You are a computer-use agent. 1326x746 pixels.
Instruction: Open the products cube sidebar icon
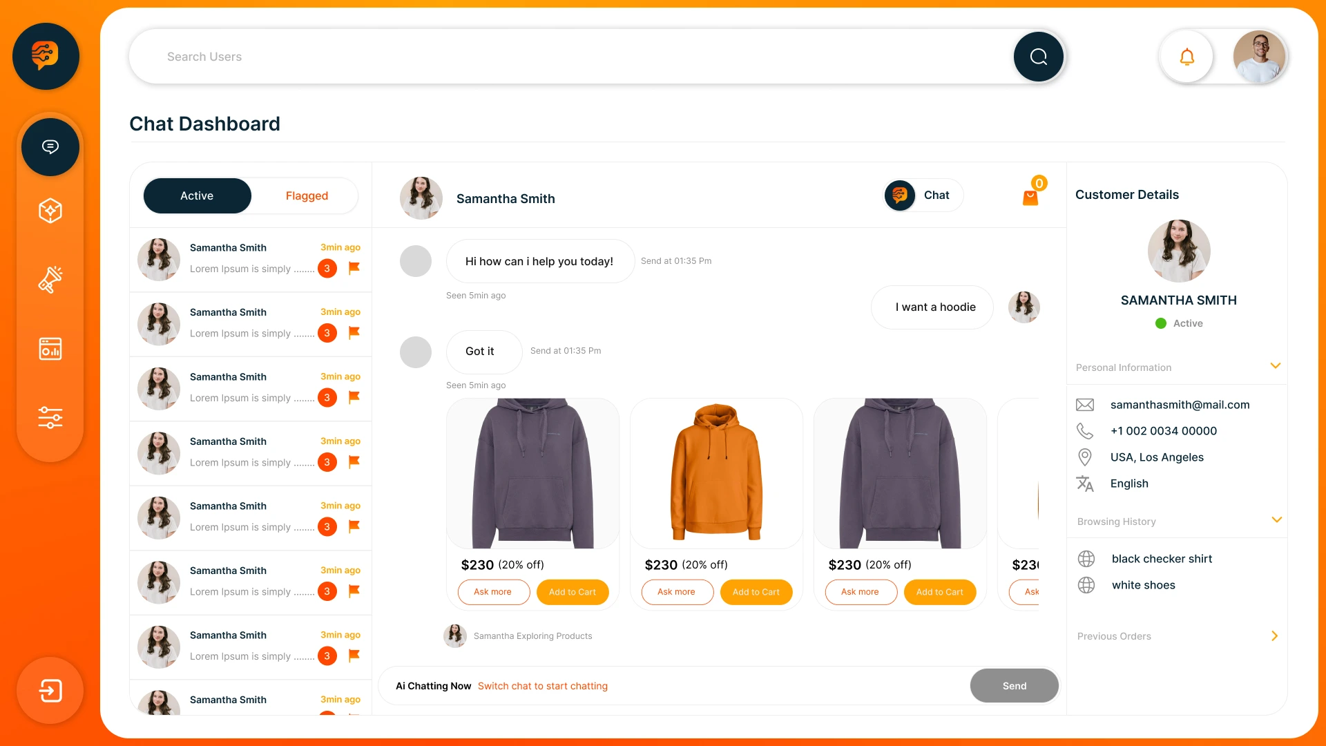(x=50, y=211)
